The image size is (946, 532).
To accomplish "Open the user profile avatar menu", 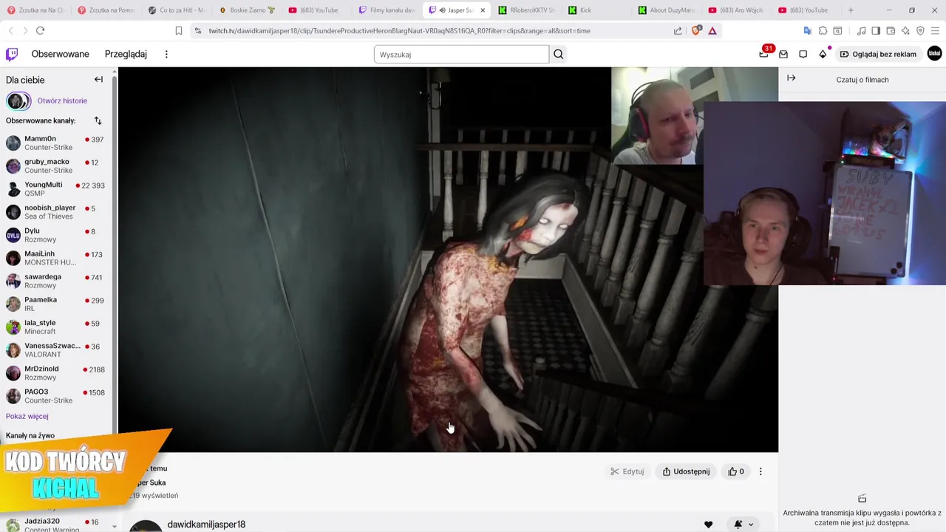I will pos(934,54).
